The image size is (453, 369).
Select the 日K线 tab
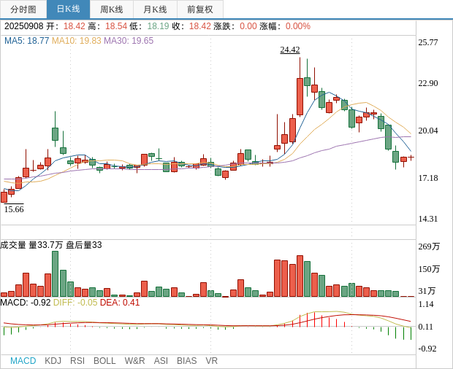[68, 9]
